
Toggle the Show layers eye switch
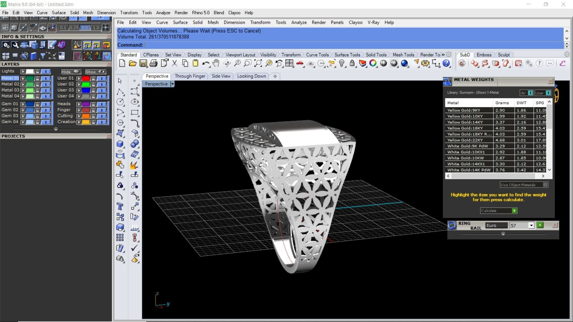(x=101, y=72)
